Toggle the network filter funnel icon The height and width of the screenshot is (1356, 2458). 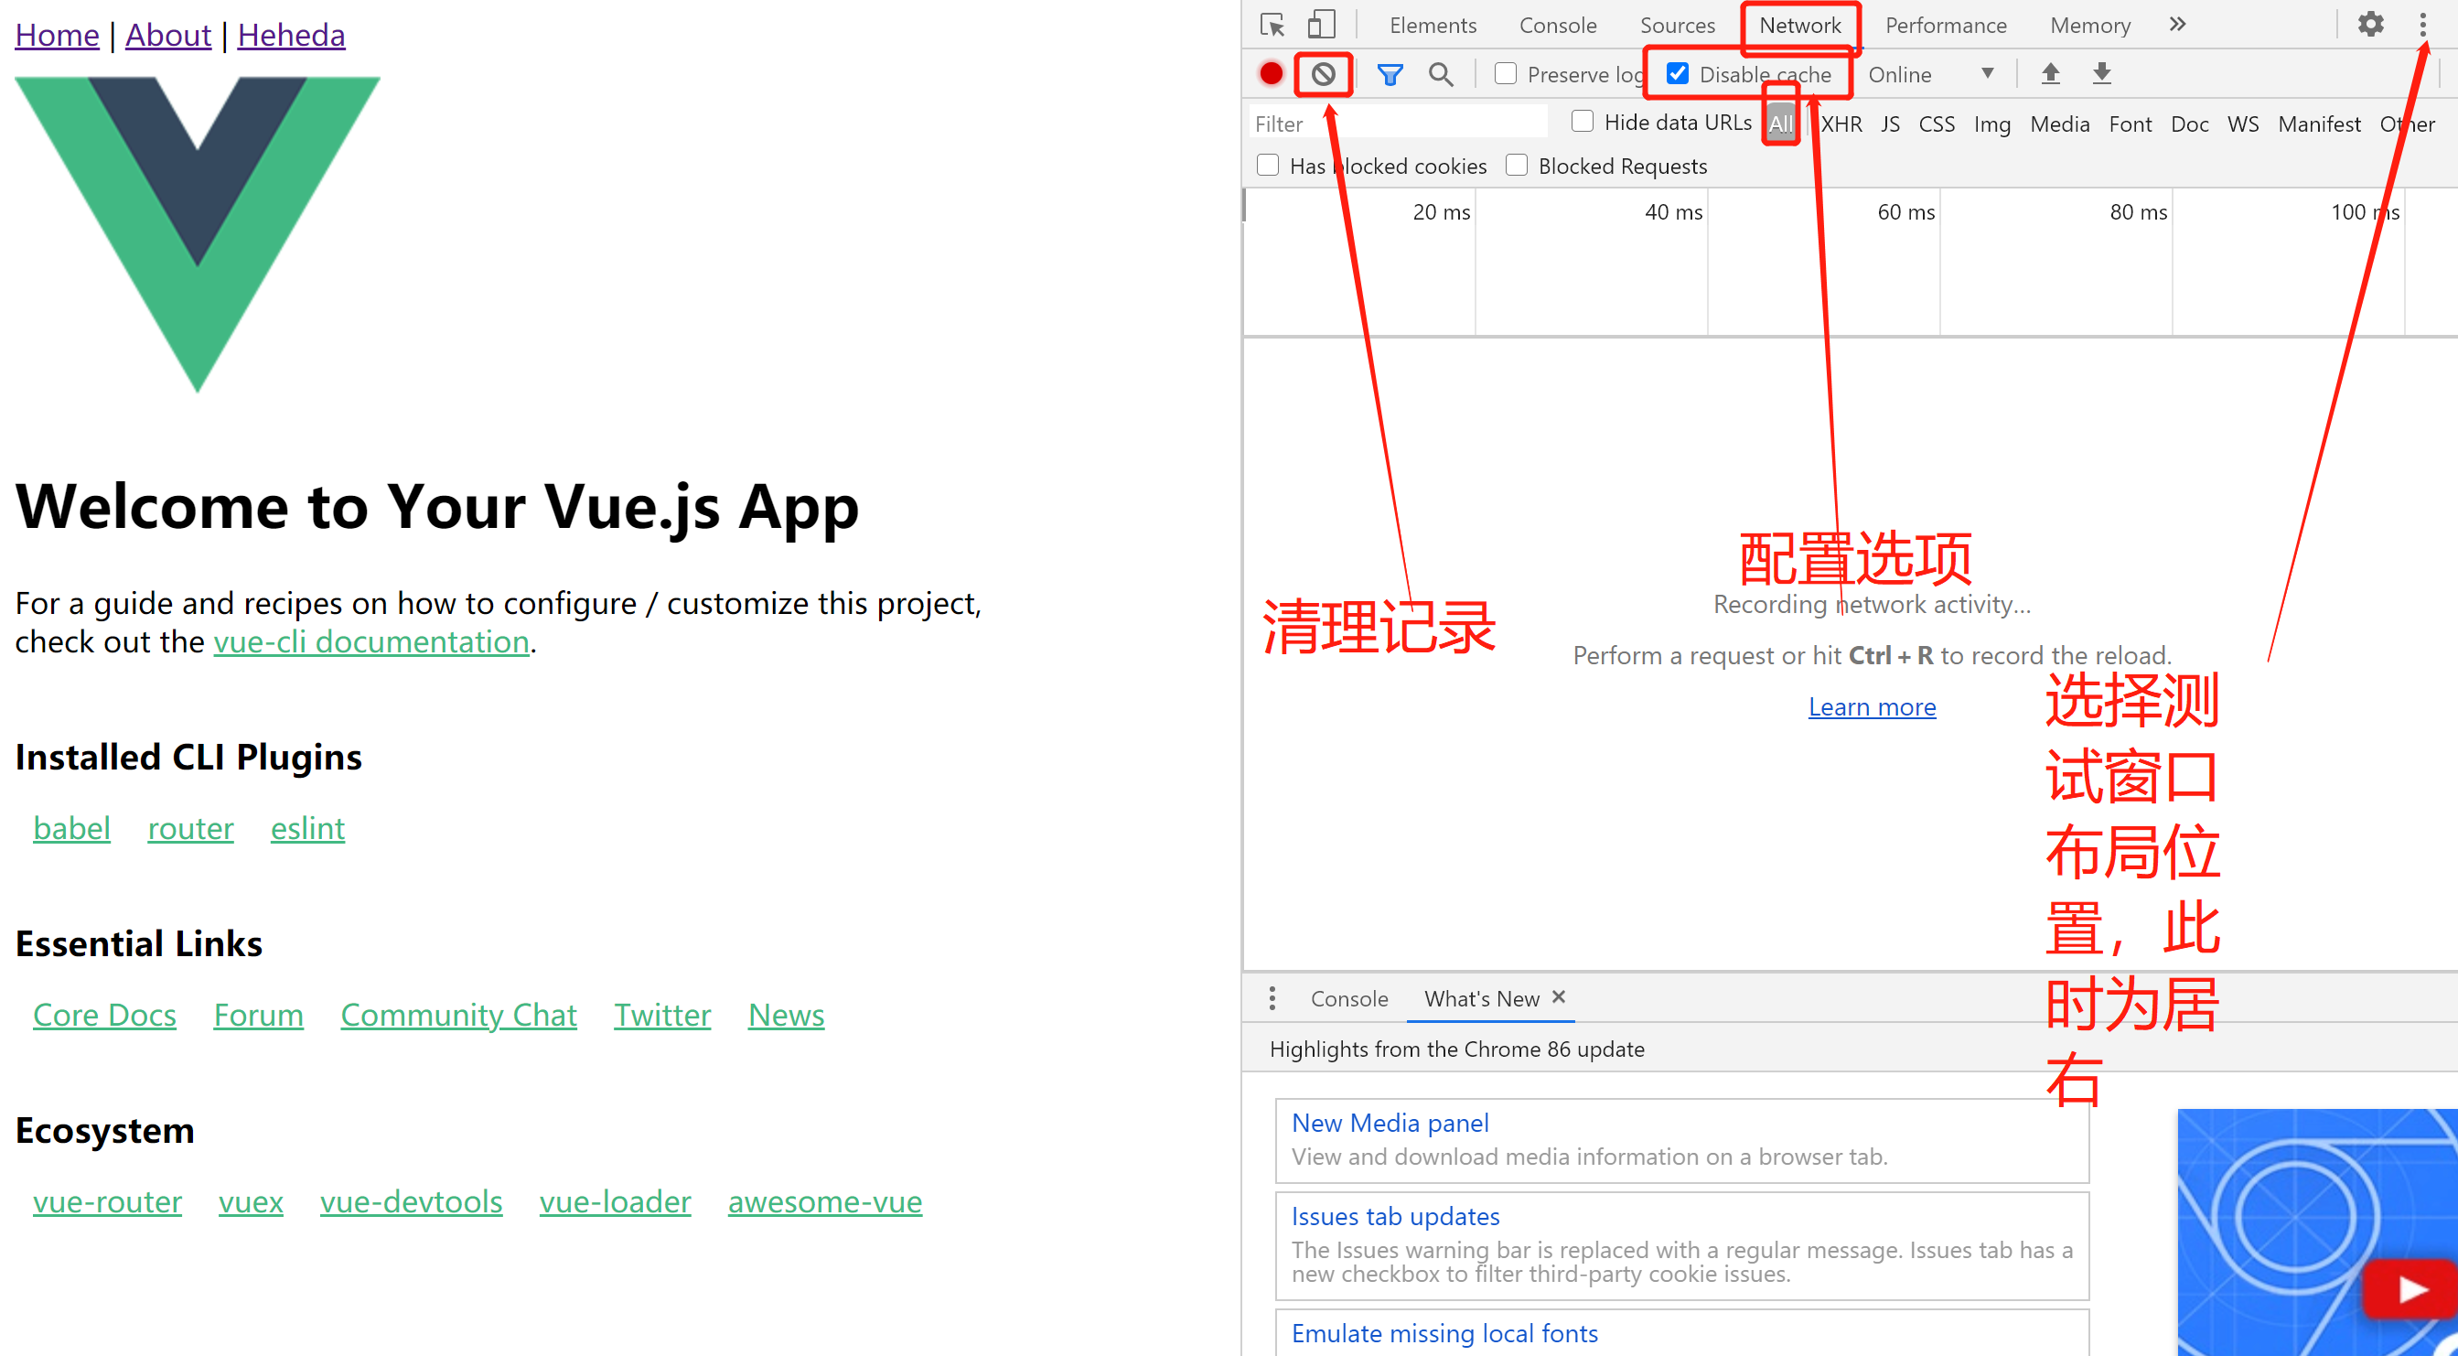1390,73
